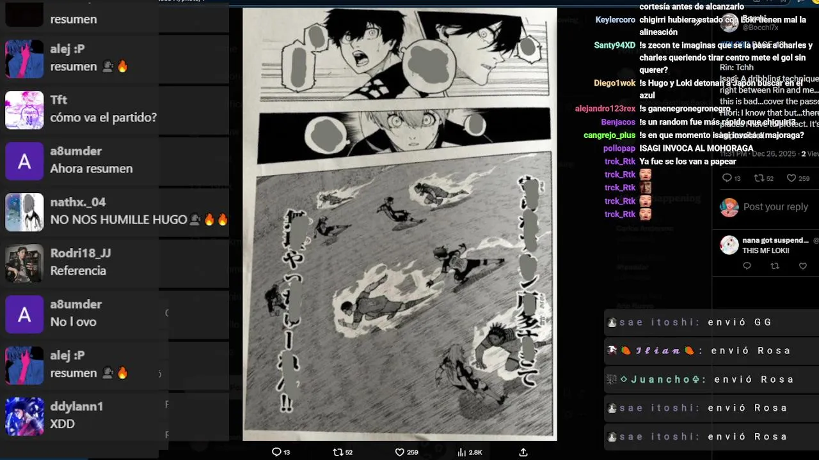This screenshot has width=819, height=460.
Task: Click username cangrejo_plus in right chat
Action: (609, 135)
